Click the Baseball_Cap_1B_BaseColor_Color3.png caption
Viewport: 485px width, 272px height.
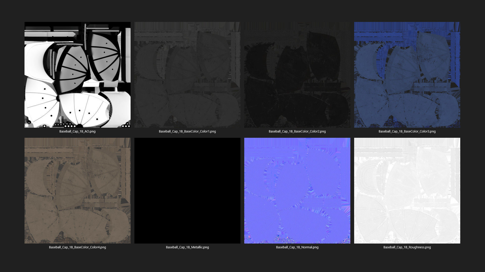click(407, 131)
